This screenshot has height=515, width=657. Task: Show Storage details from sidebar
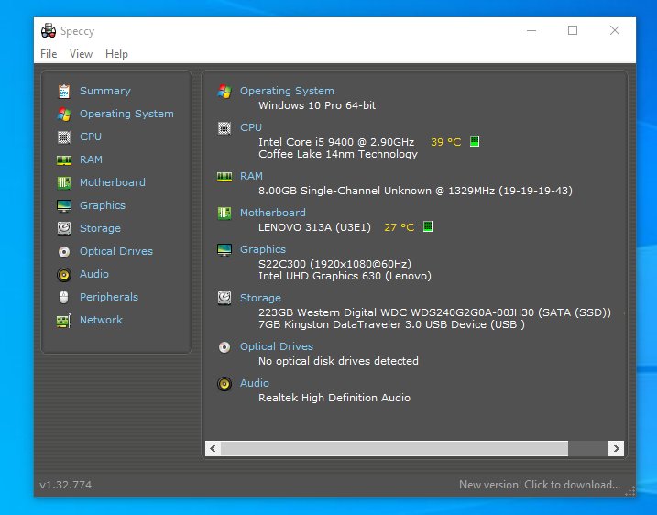[x=100, y=228]
